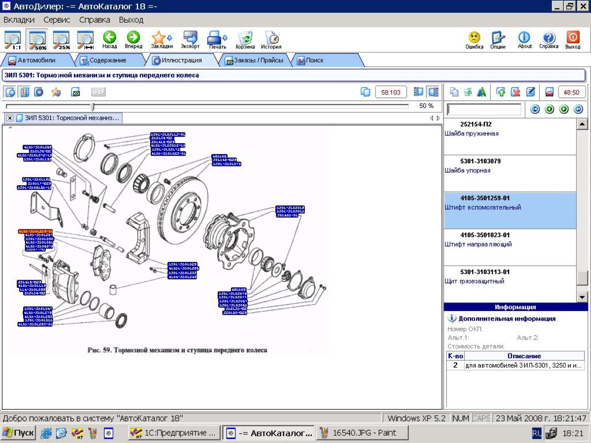
Task: Open the Сервис menu
Action: [57, 20]
